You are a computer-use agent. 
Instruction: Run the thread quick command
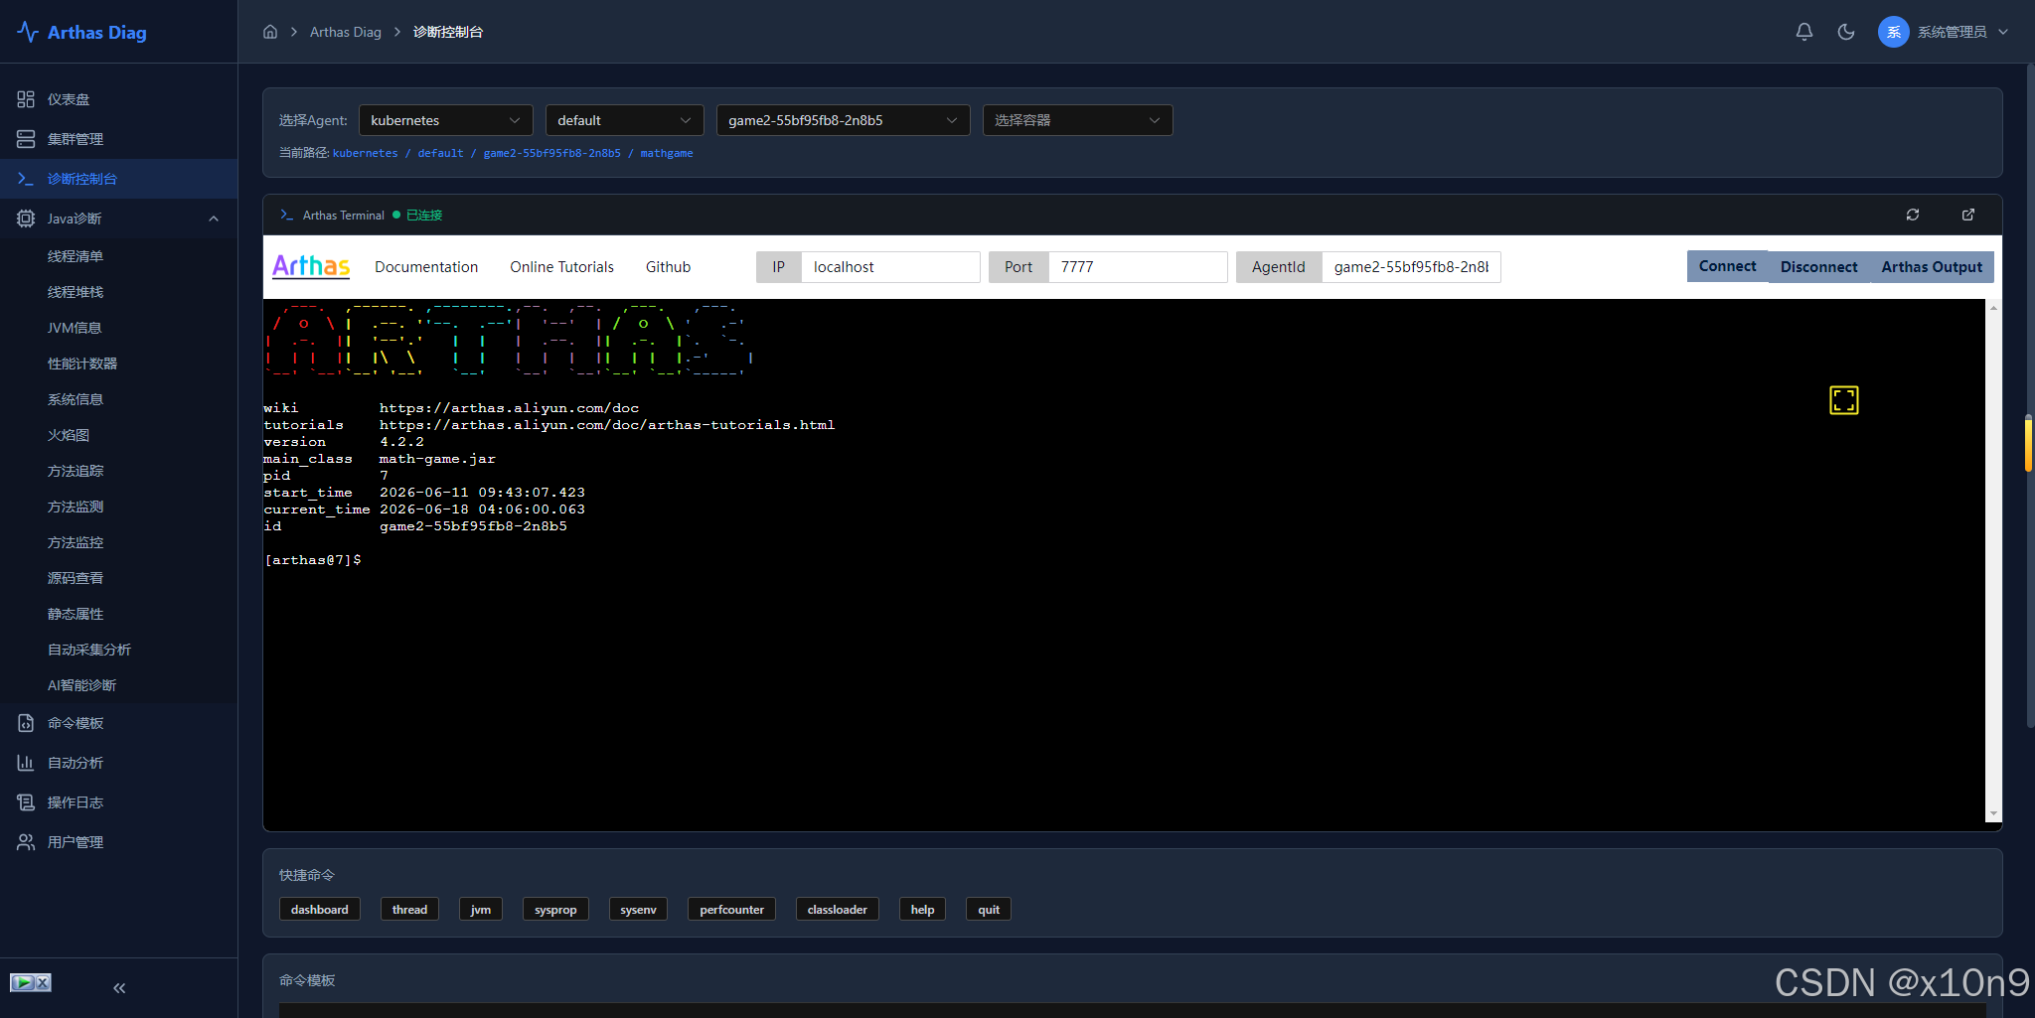(409, 910)
